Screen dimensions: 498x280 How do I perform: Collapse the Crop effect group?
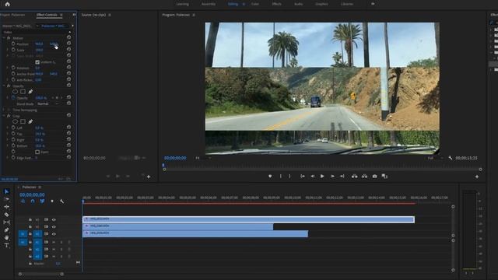(x=4, y=116)
